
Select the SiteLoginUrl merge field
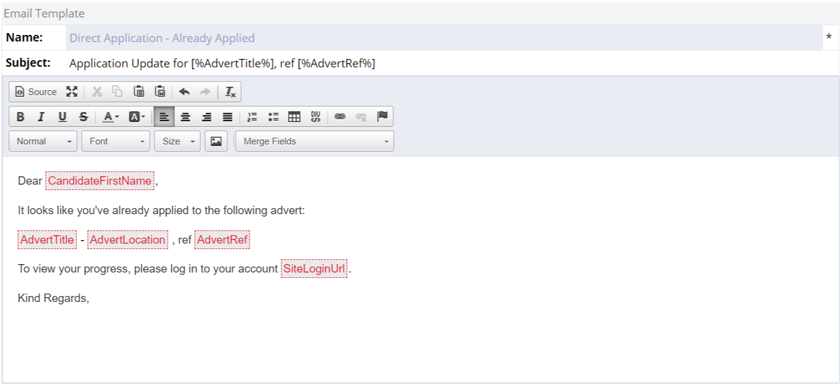pyautogui.click(x=314, y=269)
